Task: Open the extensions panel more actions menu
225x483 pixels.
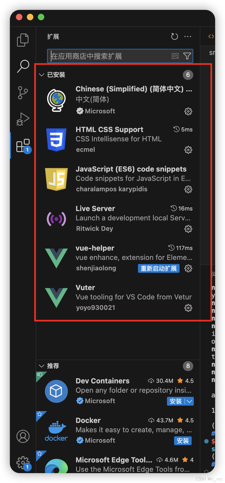Action: tap(188, 36)
